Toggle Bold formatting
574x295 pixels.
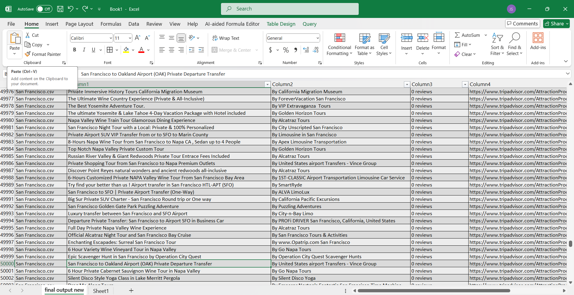point(75,50)
